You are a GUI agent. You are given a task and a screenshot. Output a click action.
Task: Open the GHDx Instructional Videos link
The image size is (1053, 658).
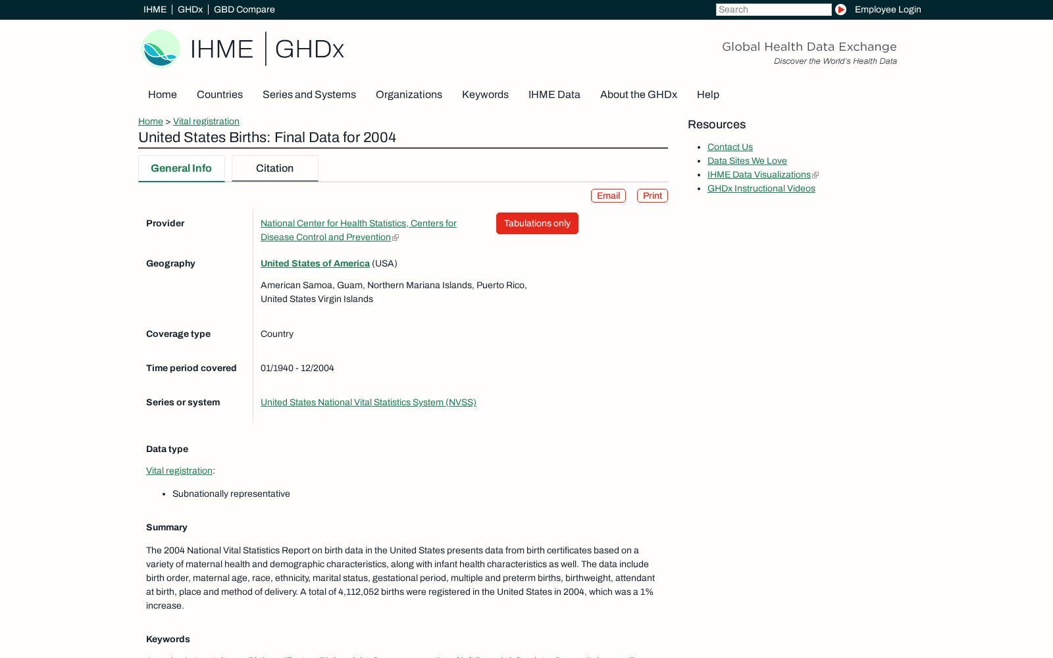[x=761, y=188]
